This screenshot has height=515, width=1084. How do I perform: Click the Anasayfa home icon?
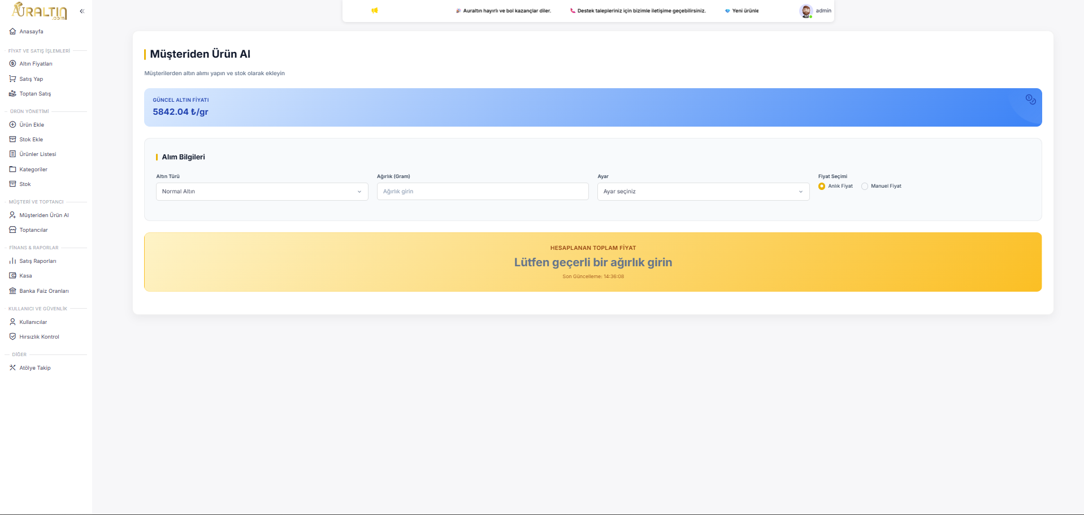point(12,32)
